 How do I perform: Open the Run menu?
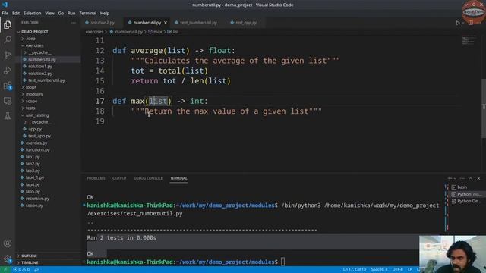(x=71, y=14)
